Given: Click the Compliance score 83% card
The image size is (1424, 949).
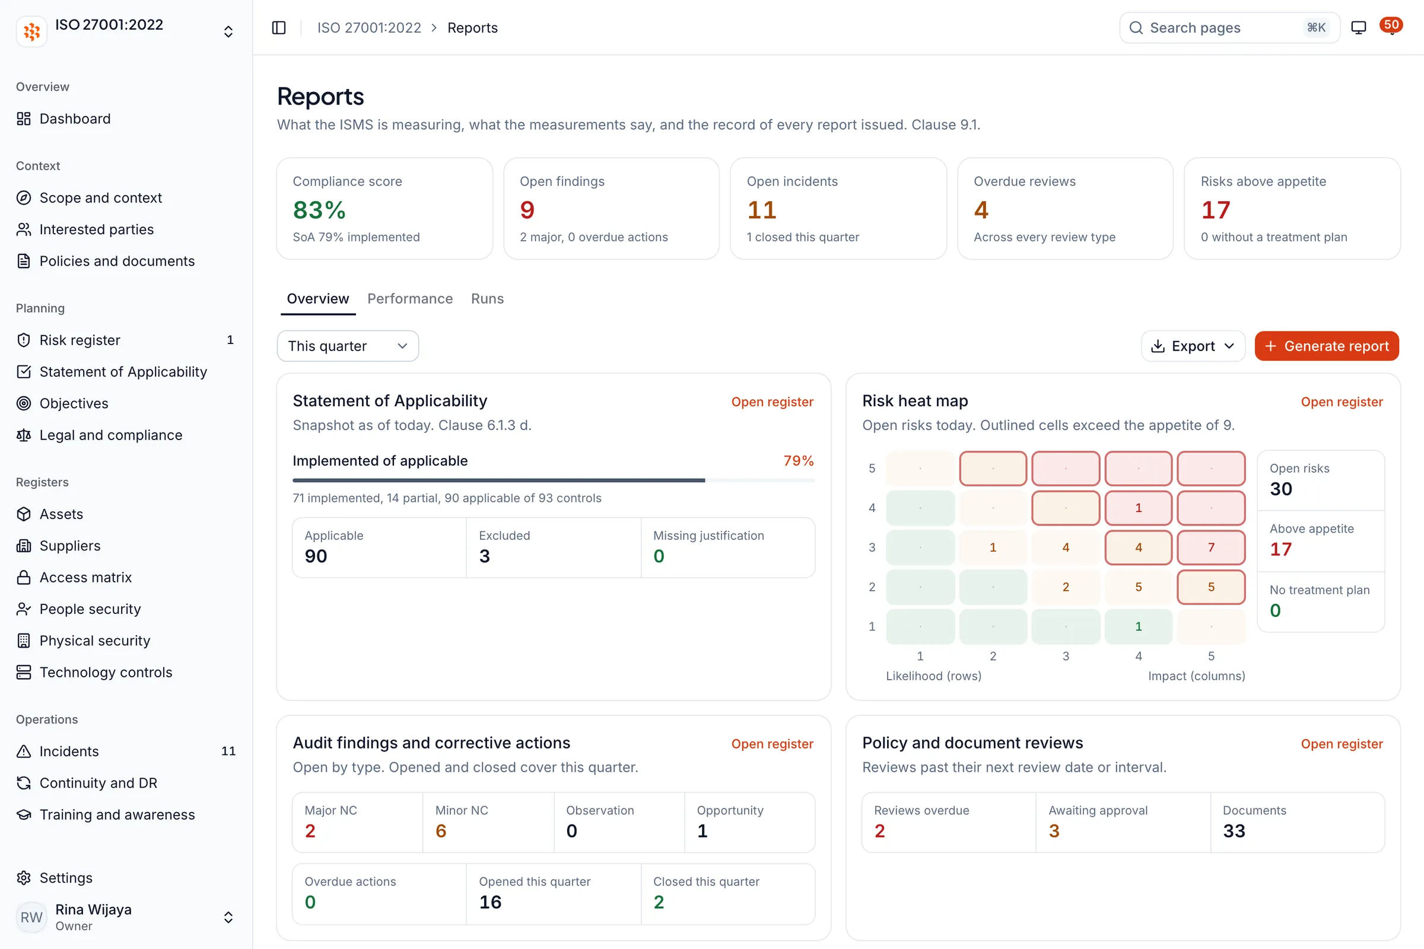Looking at the screenshot, I should pos(384,209).
